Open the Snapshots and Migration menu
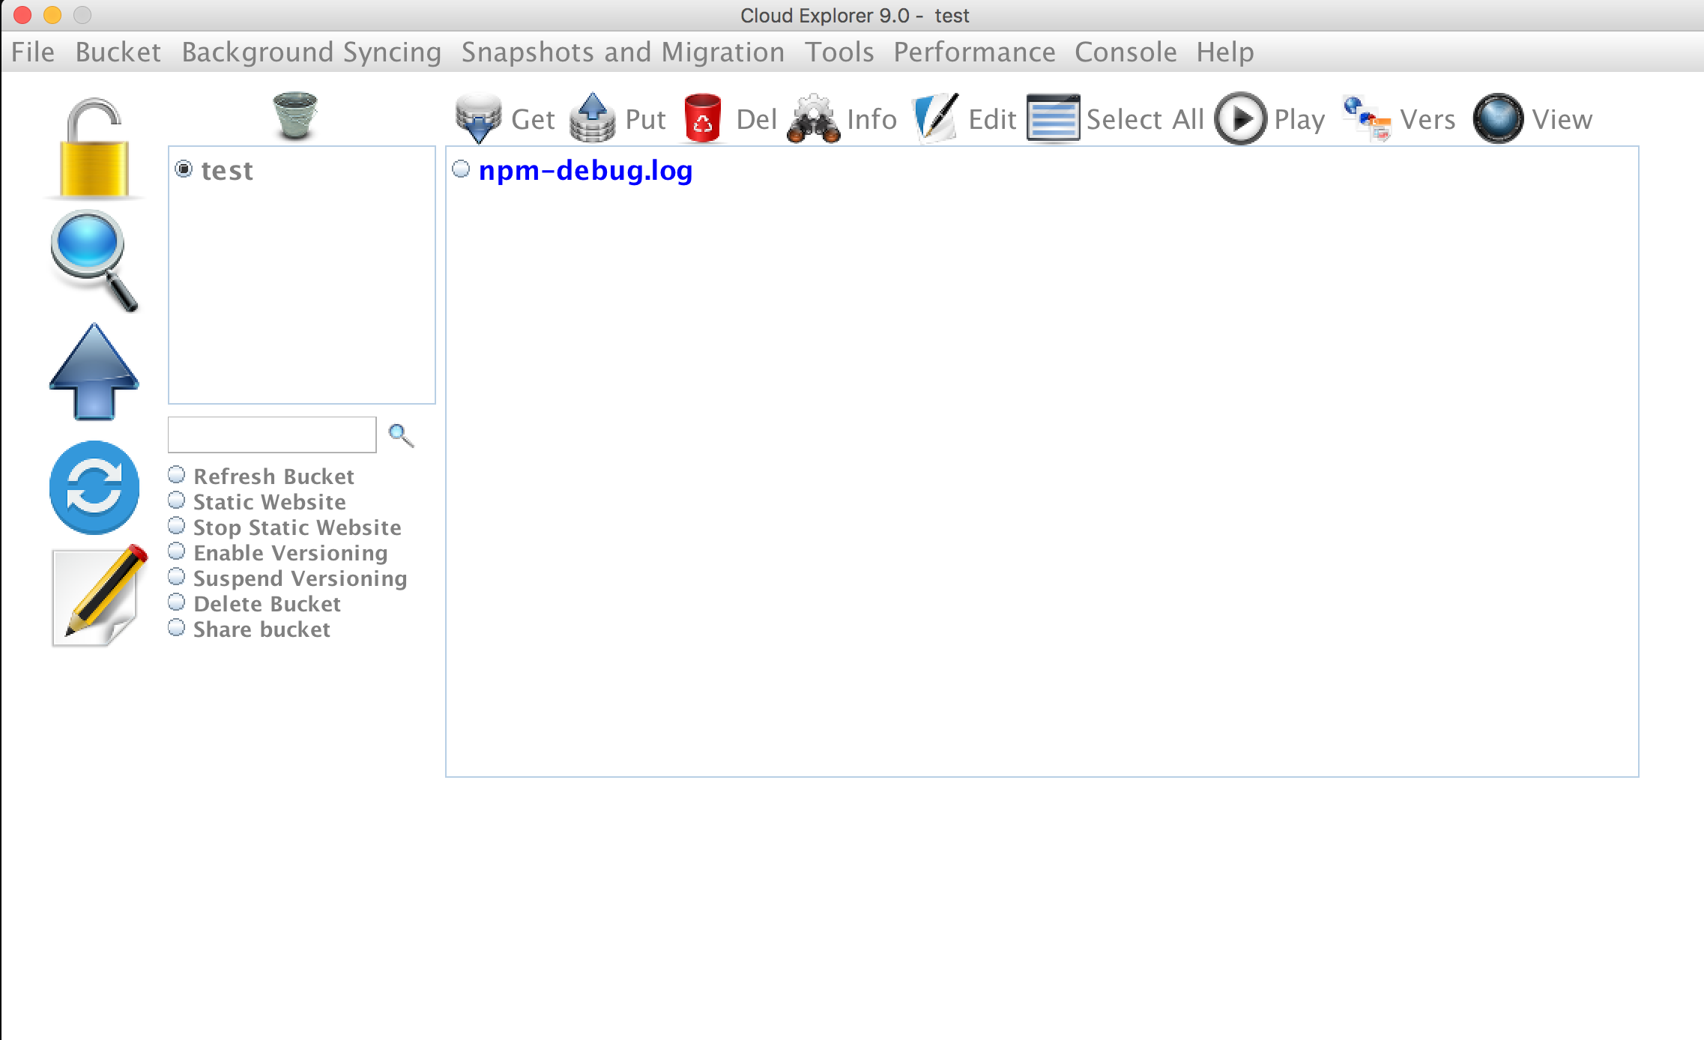The height and width of the screenshot is (1040, 1704). coord(623,52)
